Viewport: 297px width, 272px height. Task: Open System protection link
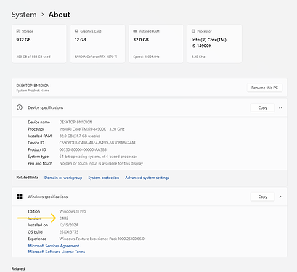tap(104, 178)
